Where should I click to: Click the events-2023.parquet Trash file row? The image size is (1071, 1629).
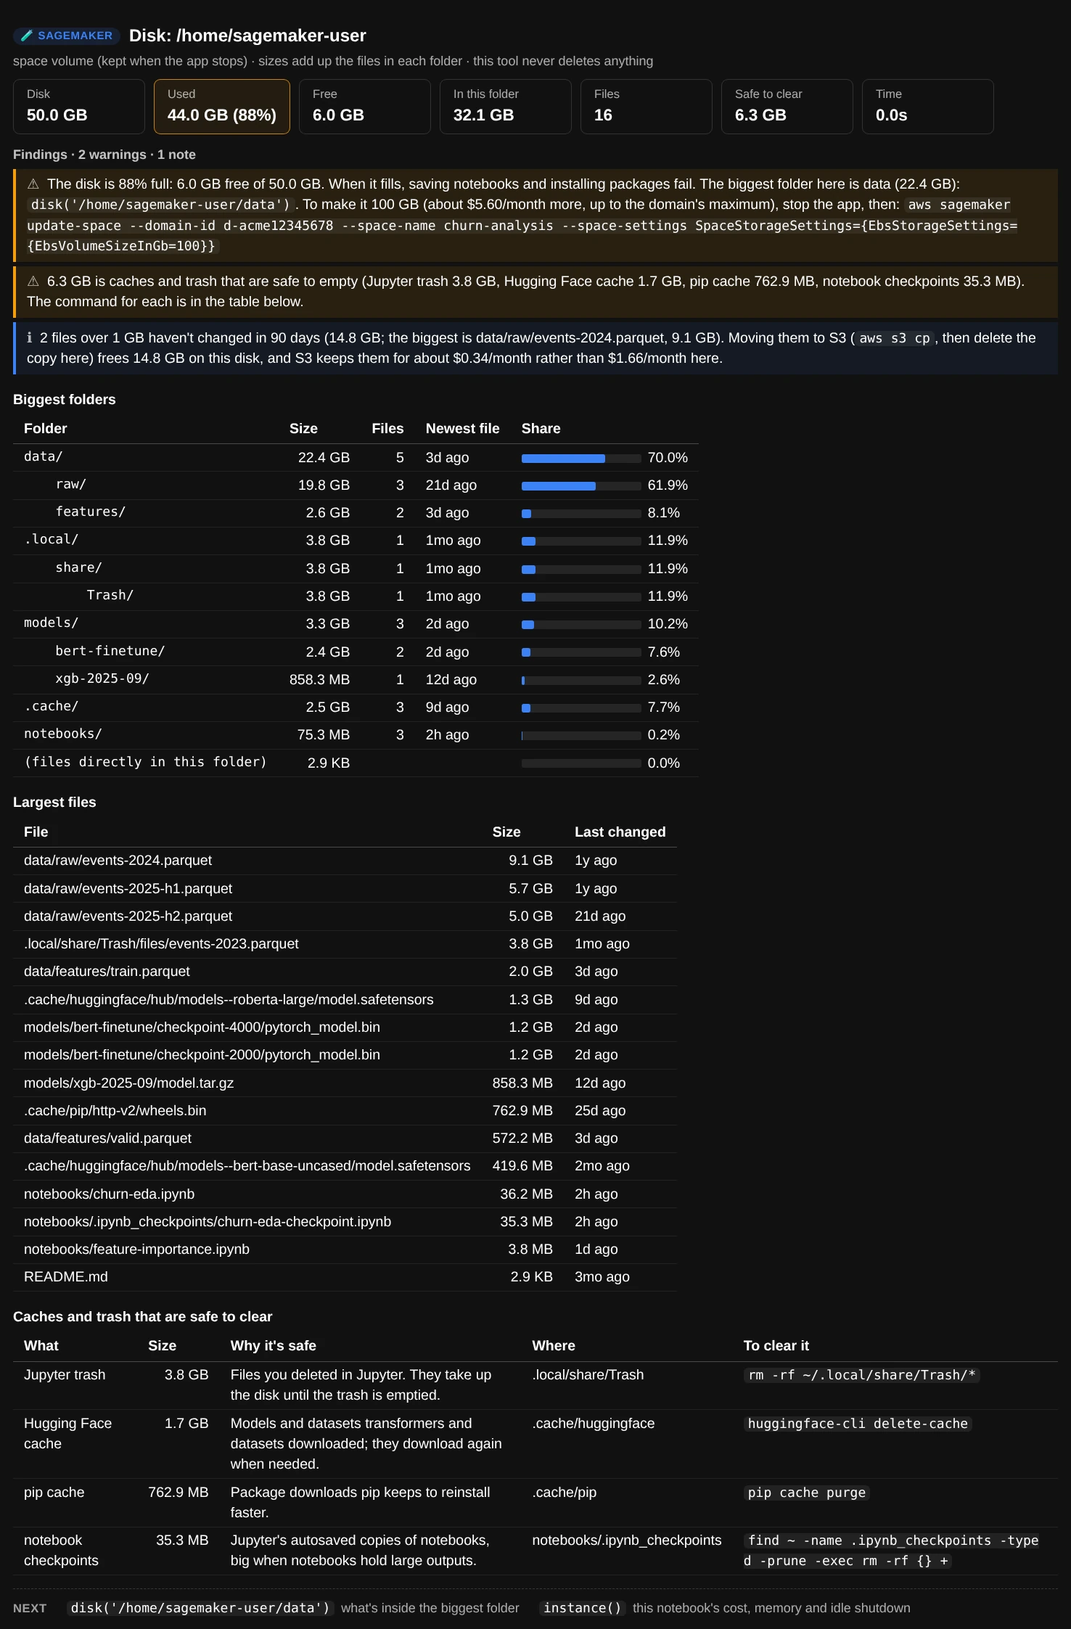[x=345, y=944]
